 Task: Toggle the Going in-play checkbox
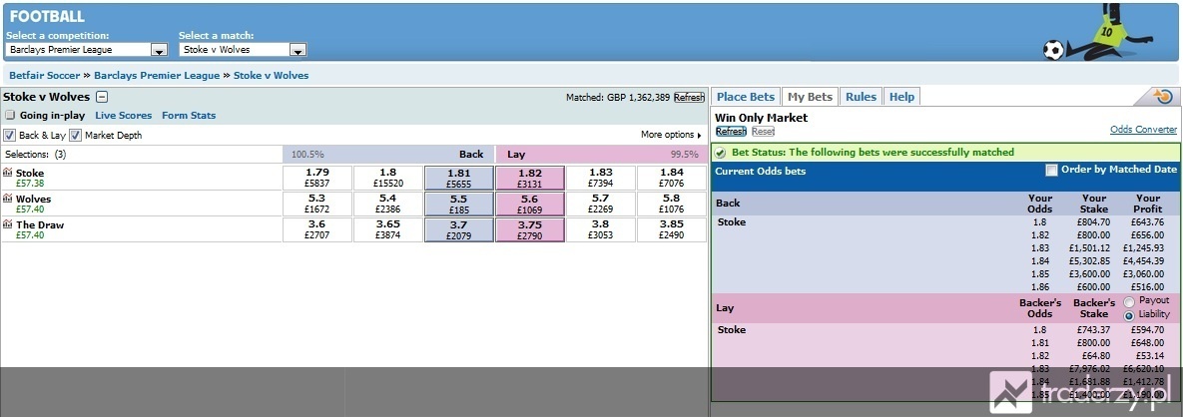coord(10,116)
